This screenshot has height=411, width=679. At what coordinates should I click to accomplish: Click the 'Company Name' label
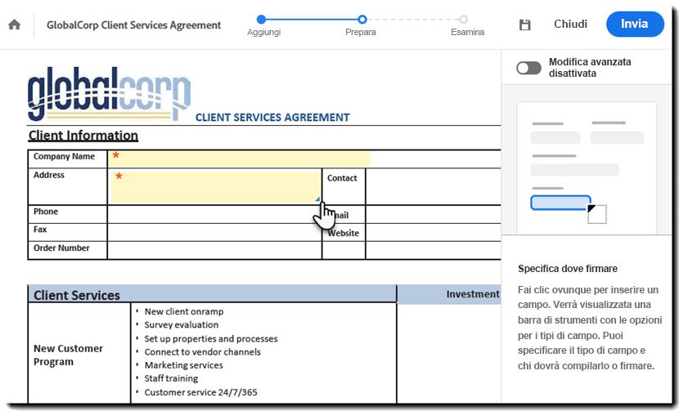[64, 157]
